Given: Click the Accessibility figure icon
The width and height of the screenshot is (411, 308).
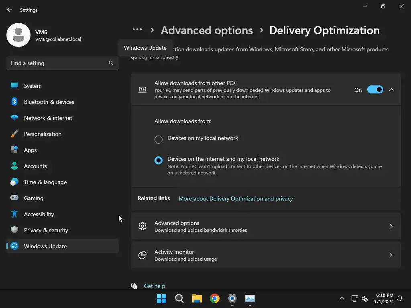Looking at the screenshot, I should pyautogui.click(x=14, y=214).
